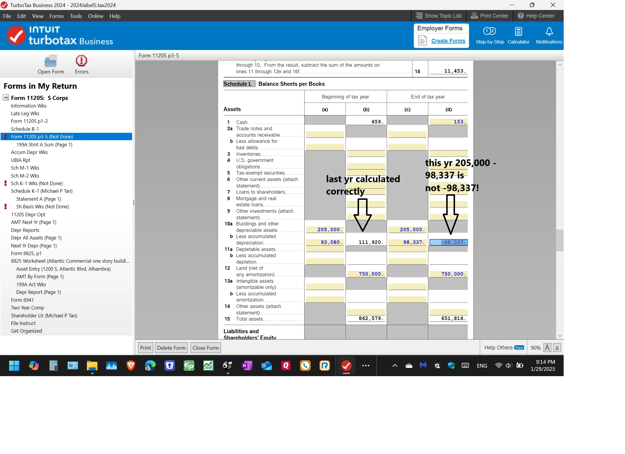Click scroll down arrow of form view
The height and width of the screenshot is (454, 625).
click(x=560, y=336)
